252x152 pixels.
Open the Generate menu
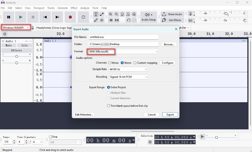[x=62, y=8]
